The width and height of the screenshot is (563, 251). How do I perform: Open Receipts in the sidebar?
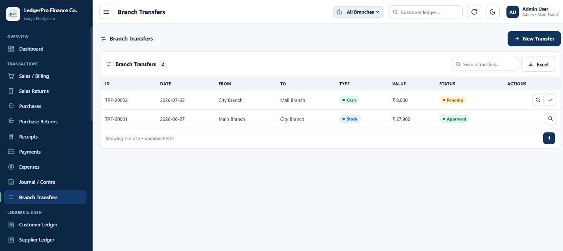(x=45, y=137)
